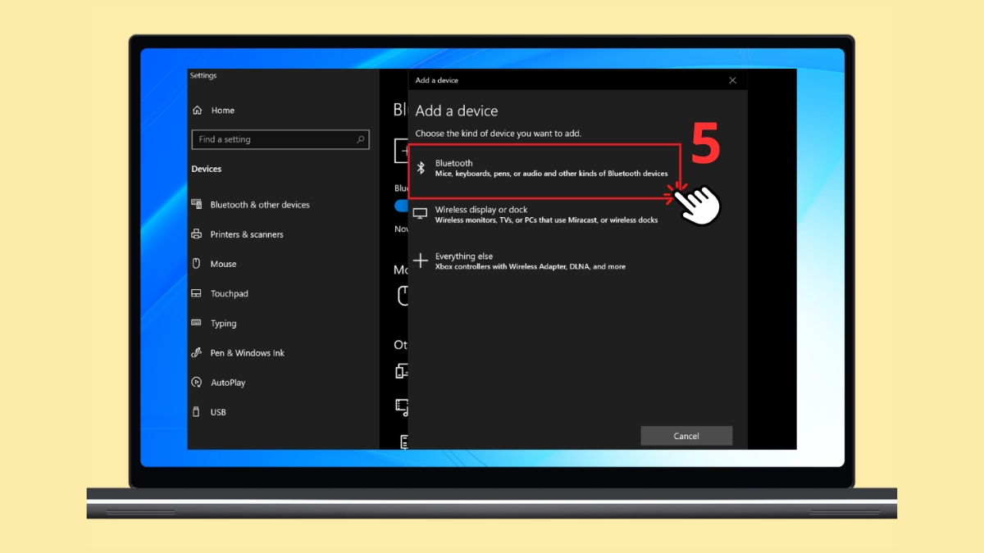Image resolution: width=984 pixels, height=553 pixels.
Task: Click the keyboard icon beside Typing
Action: [x=198, y=323]
